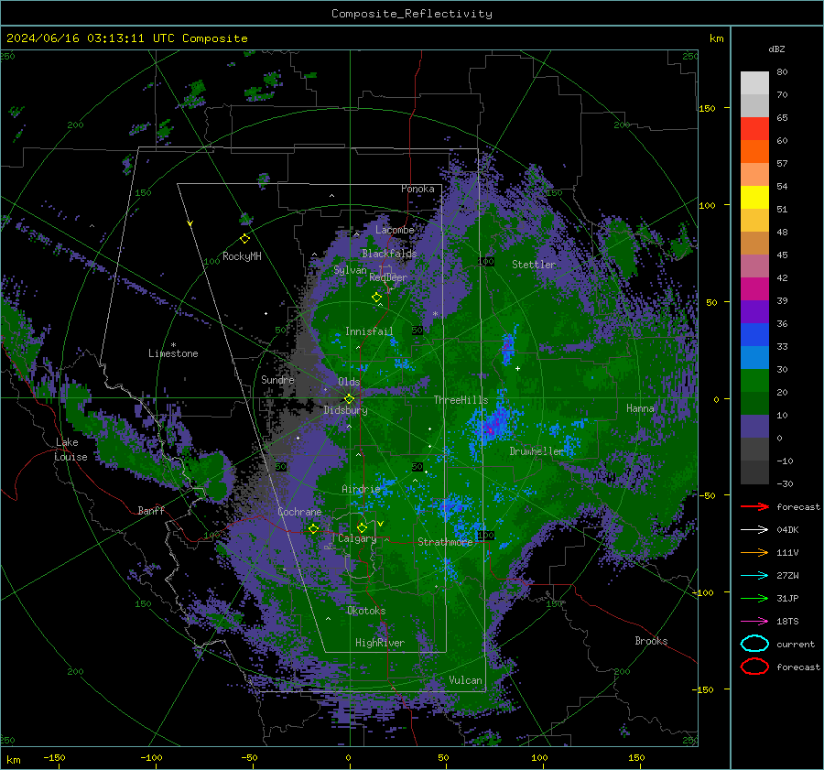Click the 'Calgary' map label
Viewport: 824px width, 770px height.
[x=357, y=538]
